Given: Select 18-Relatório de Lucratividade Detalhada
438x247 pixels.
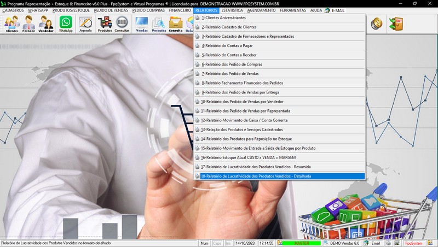Looking at the screenshot, I should (x=279, y=176).
